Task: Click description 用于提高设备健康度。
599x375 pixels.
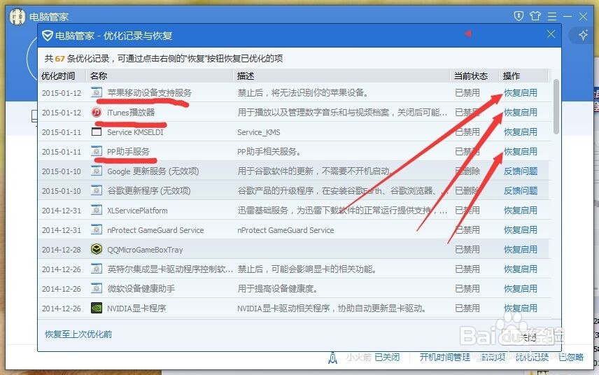Action: [277, 289]
